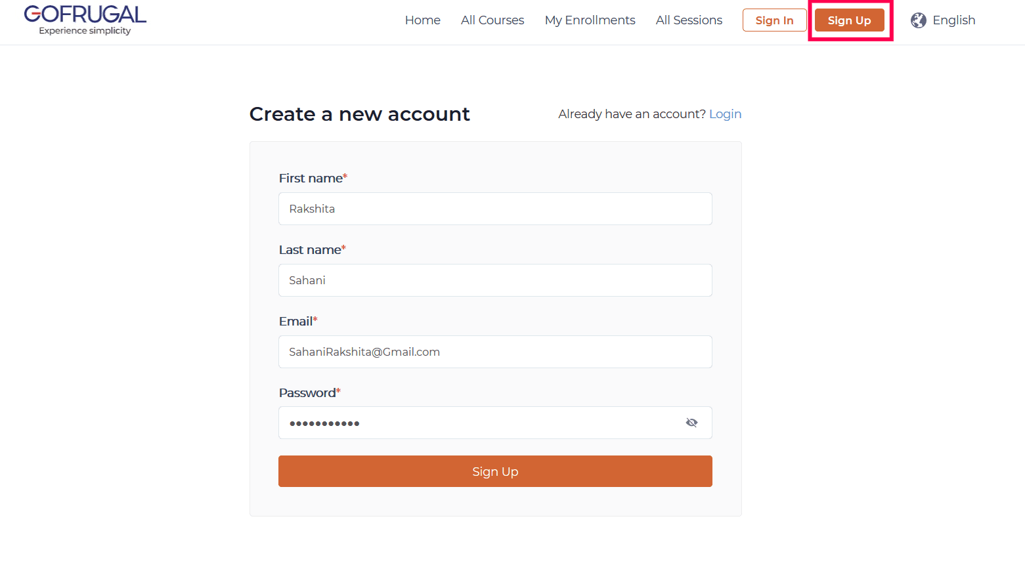Go to the Home menu item
Image resolution: width=1025 pixels, height=571 pixels.
422,20
